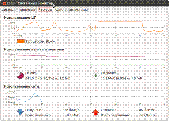The image size is (169, 121).
Task: Click the Процессор 20,6% label
Action: pyautogui.click(x=40, y=41)
